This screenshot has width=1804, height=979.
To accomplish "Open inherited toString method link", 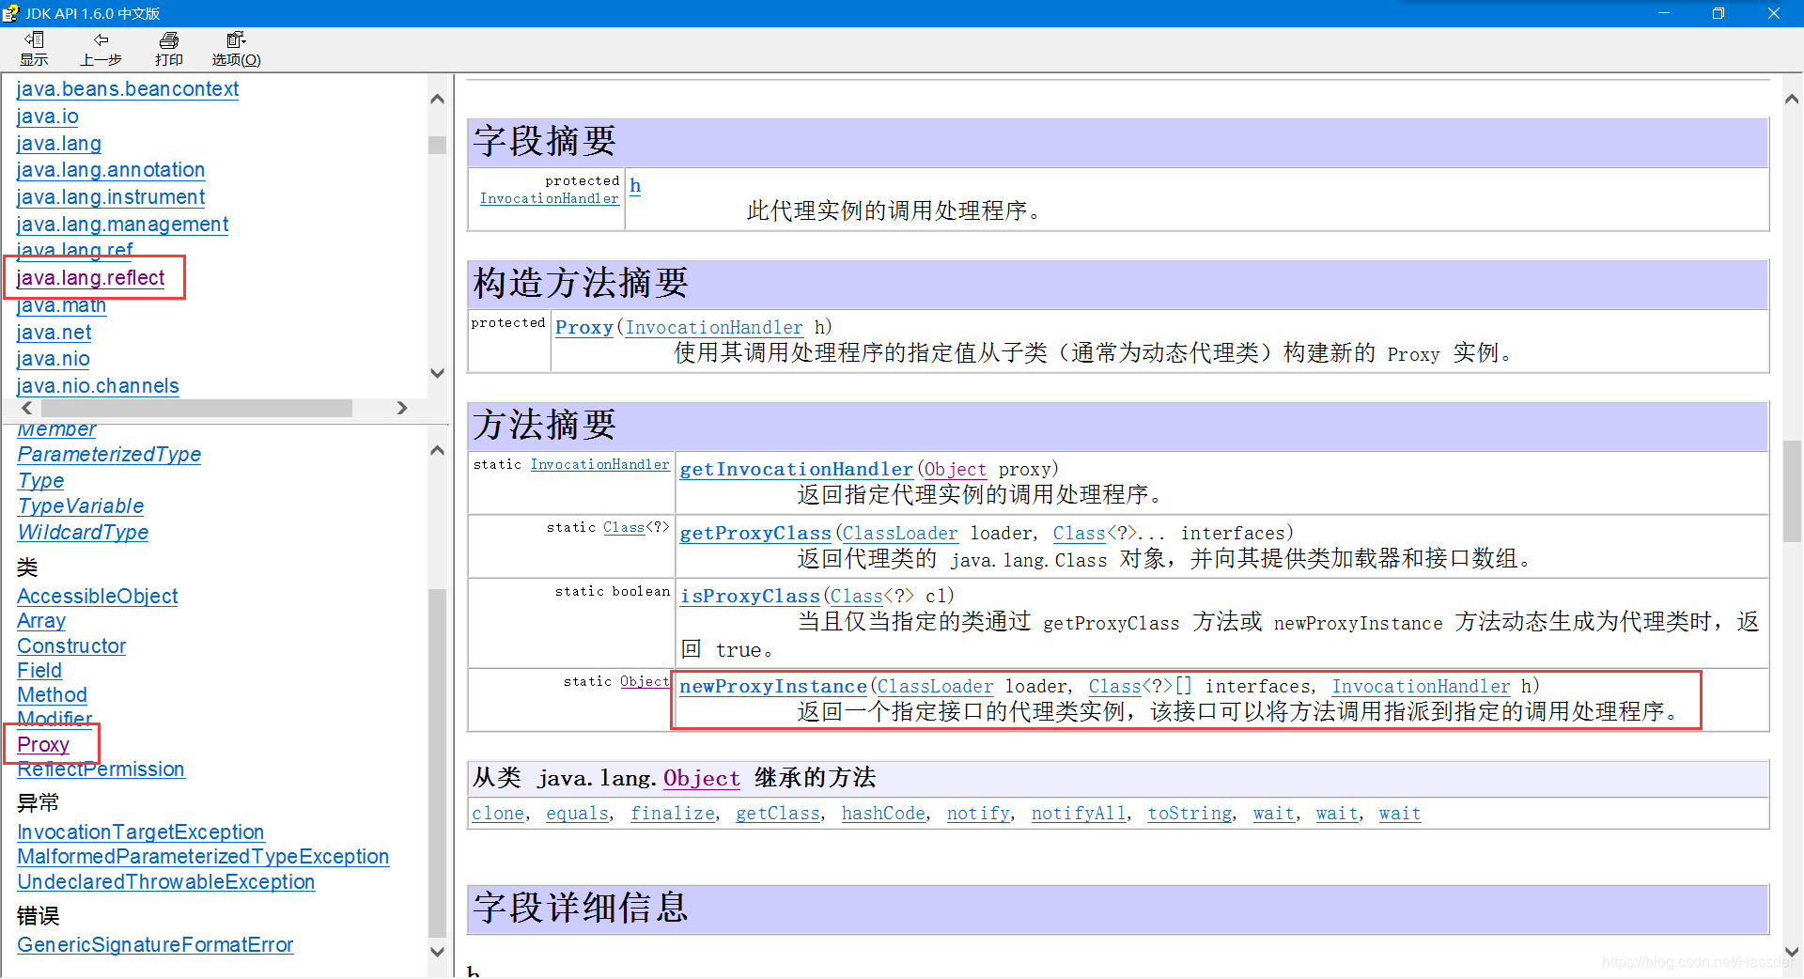I will coord(1190,814).
